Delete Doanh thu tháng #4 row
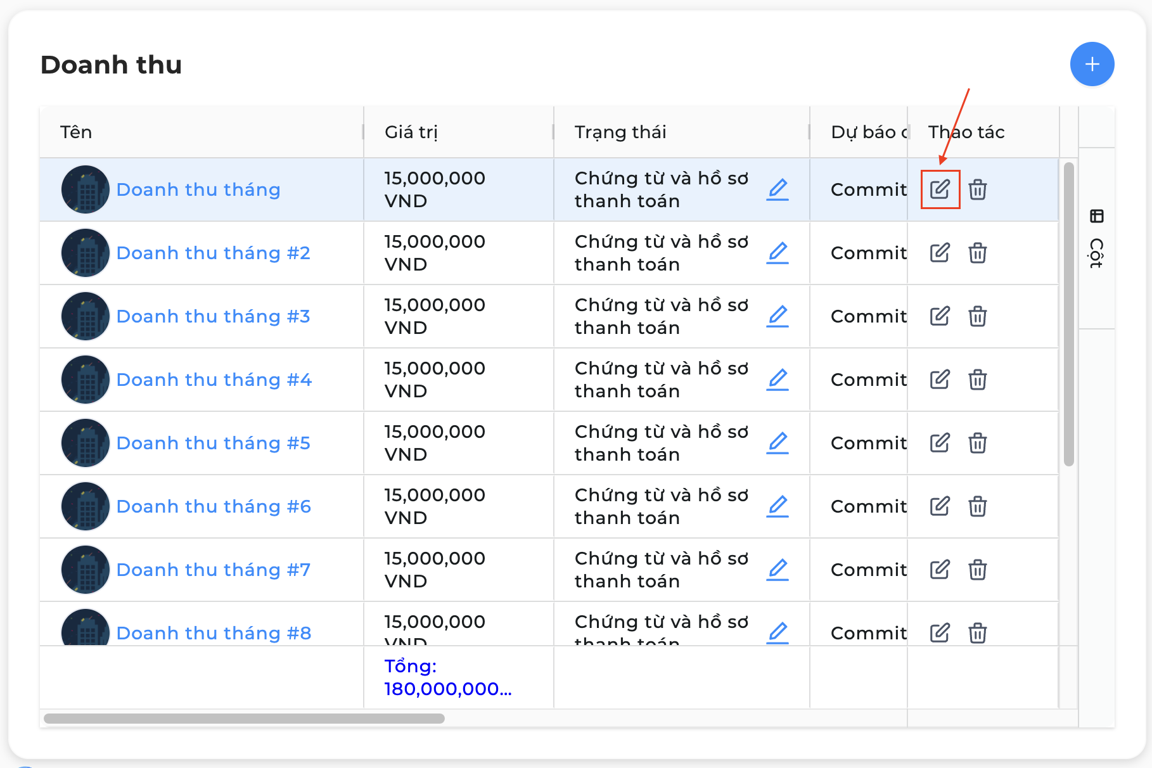 pos(978,380)
